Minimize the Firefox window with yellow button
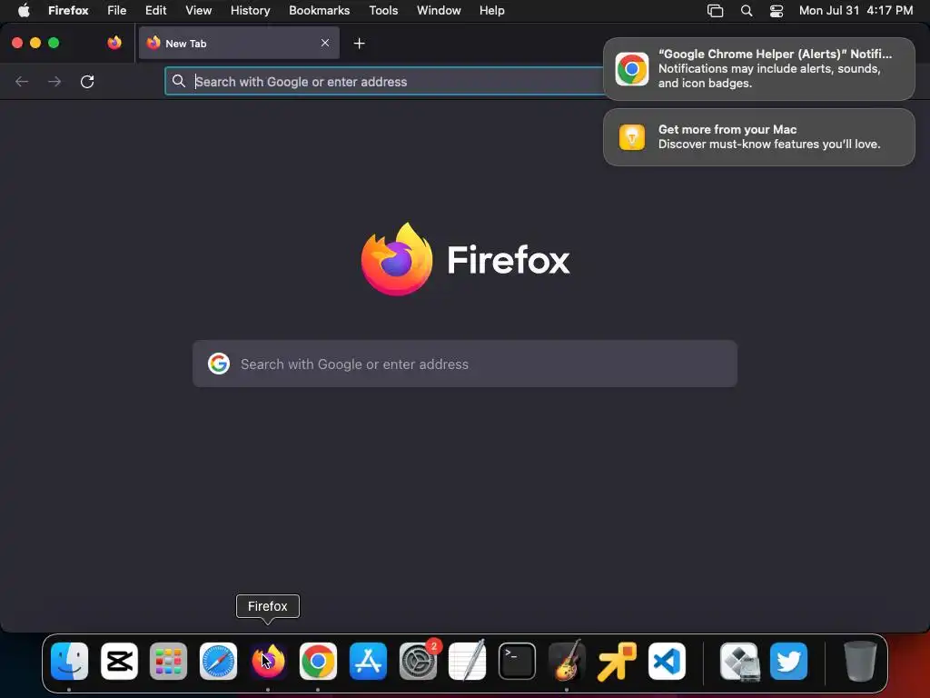The height and width of the screenshot is (698, 930). pyautogui.click(x=35, y=43)
